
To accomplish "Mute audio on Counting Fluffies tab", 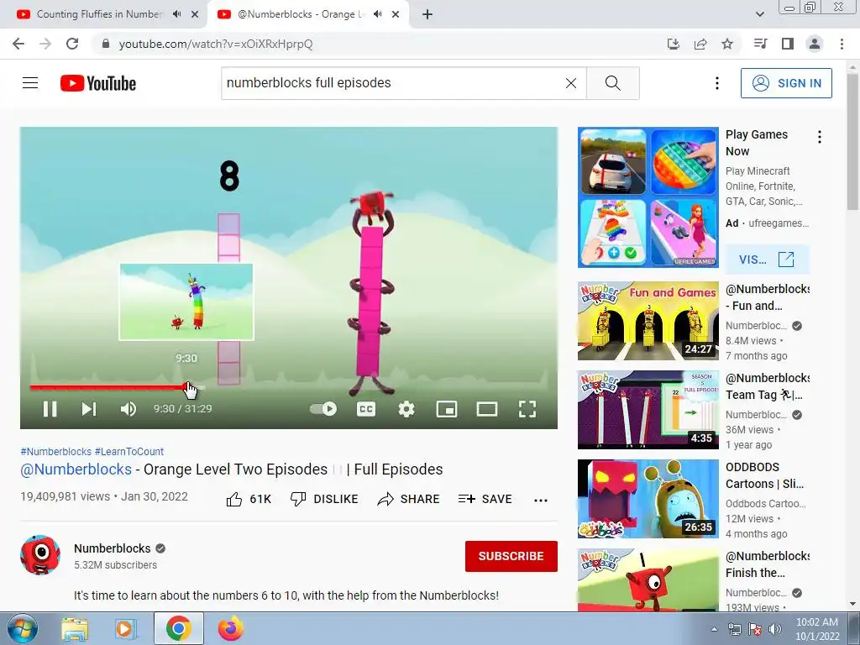I will (x=176, y=14).
